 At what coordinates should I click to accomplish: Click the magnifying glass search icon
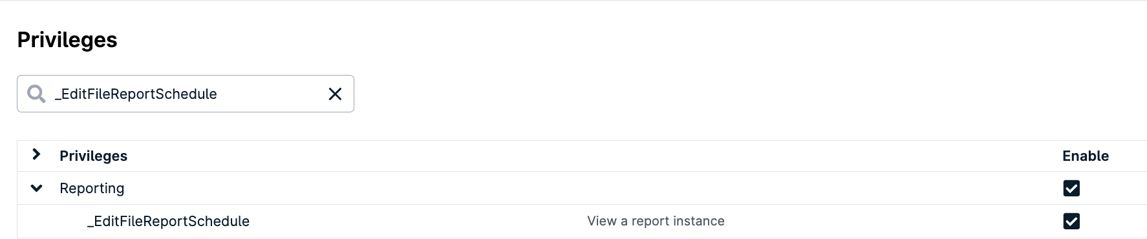pos(36,94)
